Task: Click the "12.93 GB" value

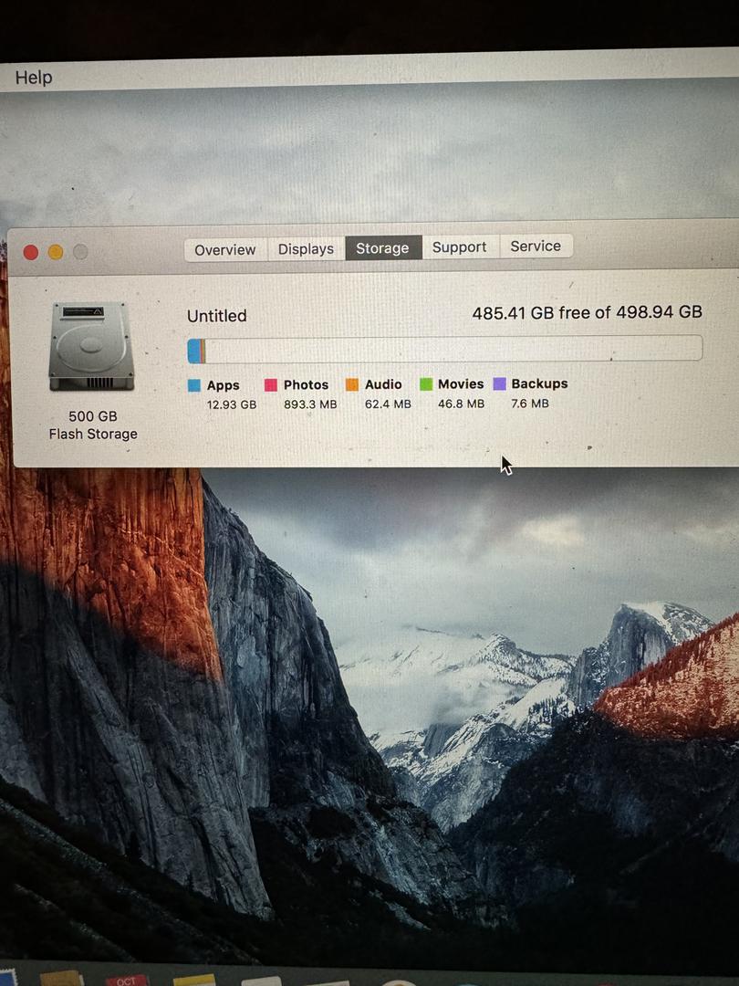Action: 231,404
